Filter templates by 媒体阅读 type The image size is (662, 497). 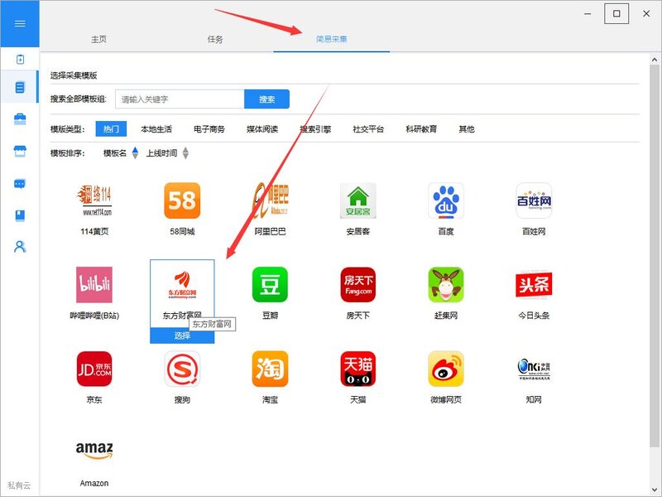click(x=262, y=129)
